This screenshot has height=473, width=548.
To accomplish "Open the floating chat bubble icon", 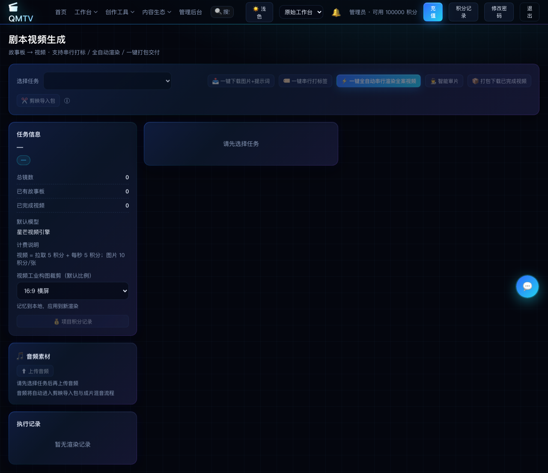I will tap(527, 287).
